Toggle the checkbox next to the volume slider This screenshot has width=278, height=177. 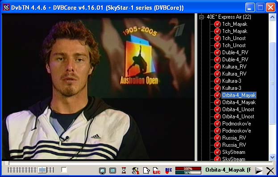64,170
